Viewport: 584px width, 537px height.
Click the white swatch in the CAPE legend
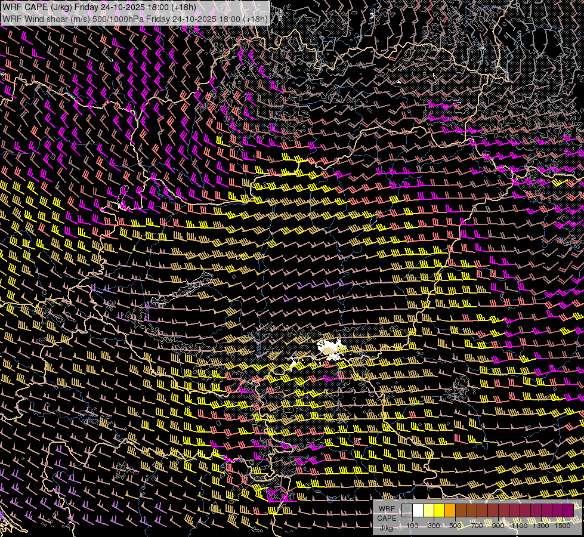tap(418, 511)
